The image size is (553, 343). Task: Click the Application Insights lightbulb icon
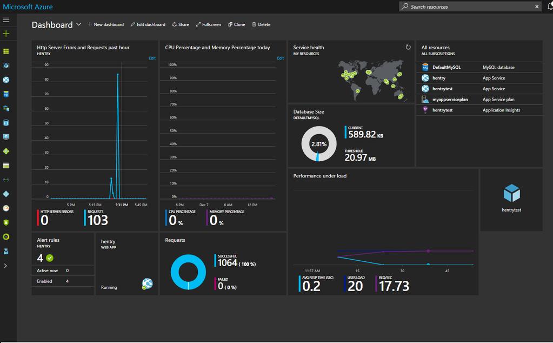click(x=425, y=110)
